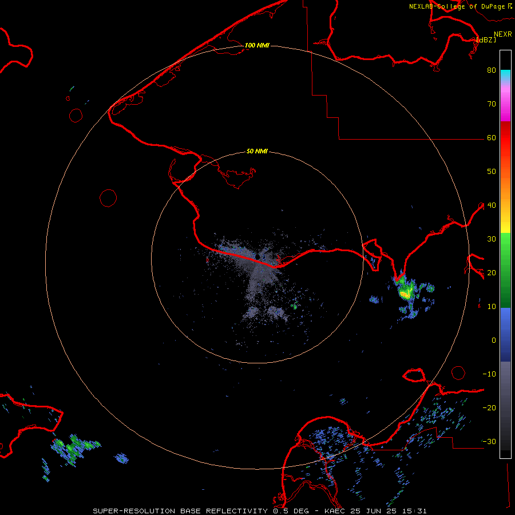The width and height of the screenshot is (515, 515).
Task: Click the "SUPER-RESOLUTION BASE REFLECTIVITY" caption text
Action: point(180,511)
